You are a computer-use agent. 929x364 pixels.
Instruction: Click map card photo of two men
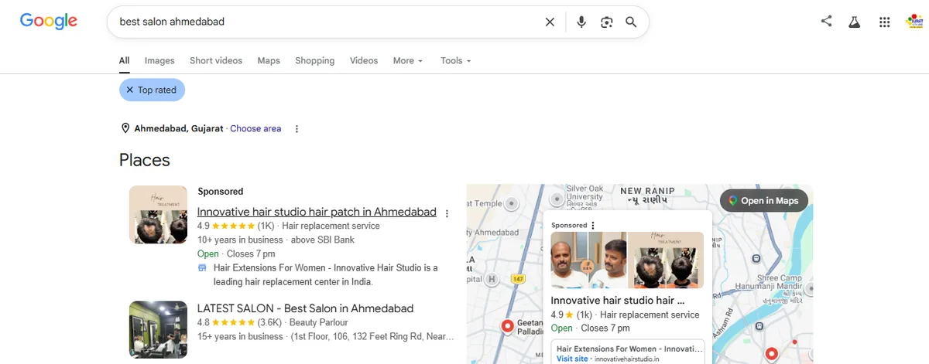point(588,260)
